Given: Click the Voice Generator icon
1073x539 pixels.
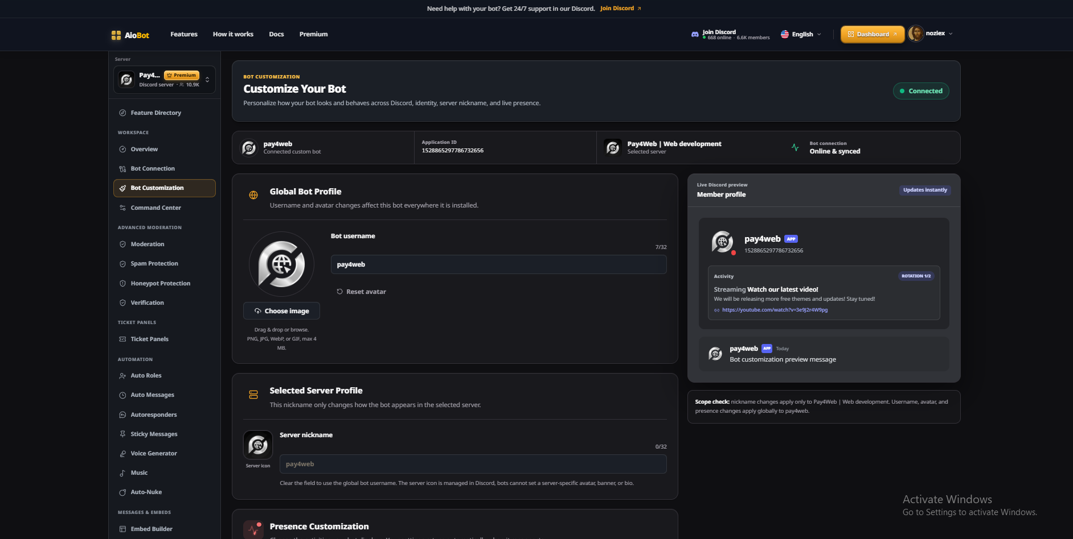Looking at the screenshot, I should 122,454.
